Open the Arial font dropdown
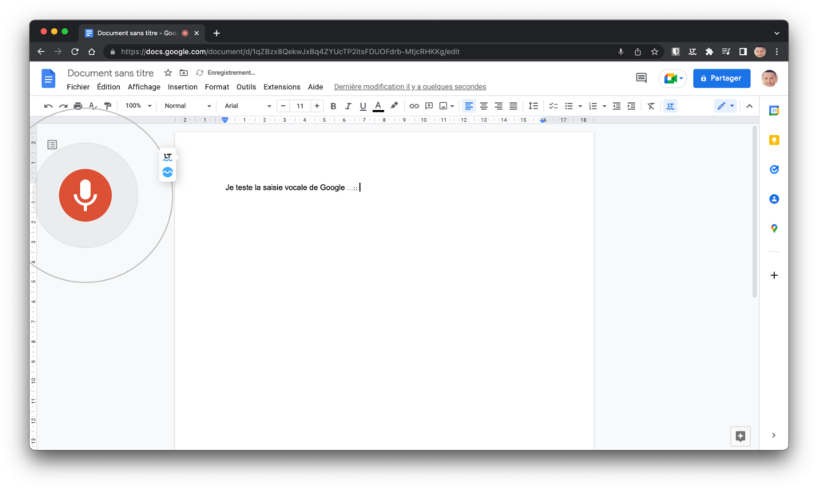 coord(248,106)
